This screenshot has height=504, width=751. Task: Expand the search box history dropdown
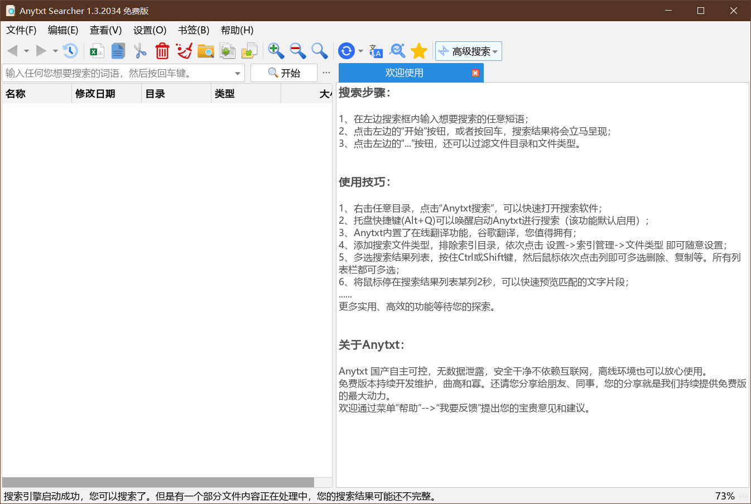point(238,73)
